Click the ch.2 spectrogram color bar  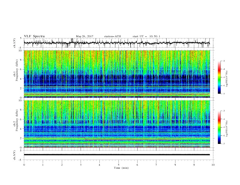click(219, 127)
